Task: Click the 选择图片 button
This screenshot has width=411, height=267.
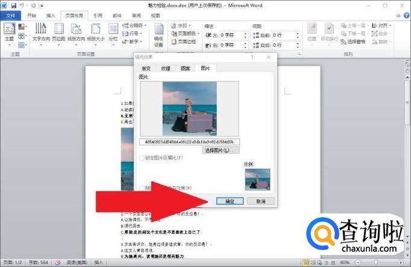Action: [x=217, y=150]
